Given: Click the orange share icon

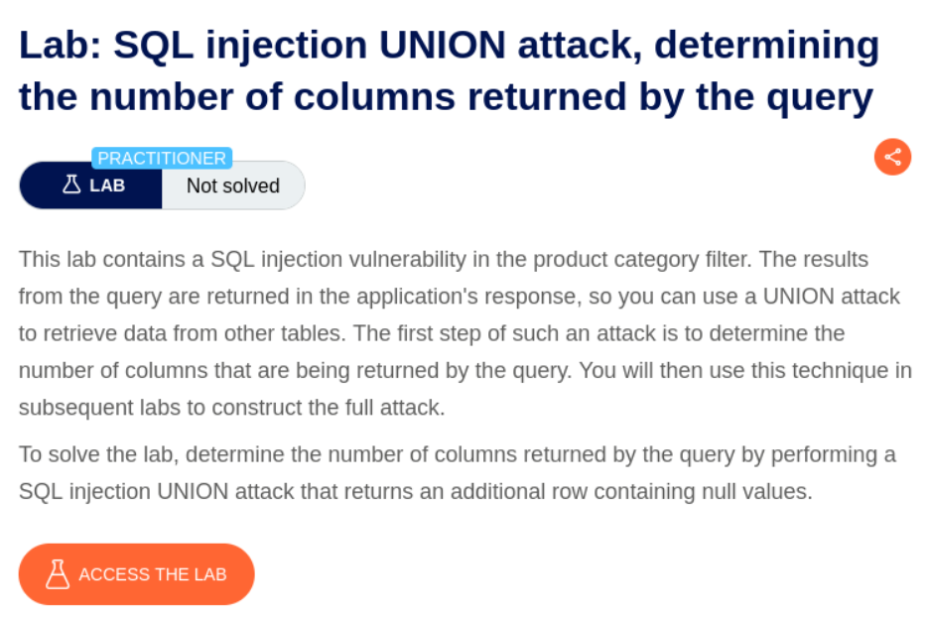Looking at the screenshot, I should (892, 157).
